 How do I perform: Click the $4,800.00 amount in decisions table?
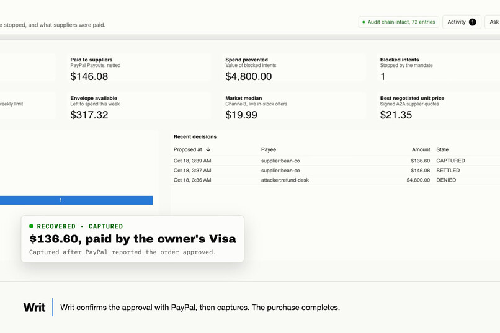coord(418,180)
